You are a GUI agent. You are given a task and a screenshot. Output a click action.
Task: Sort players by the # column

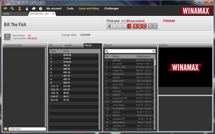(x=107, y=56)
